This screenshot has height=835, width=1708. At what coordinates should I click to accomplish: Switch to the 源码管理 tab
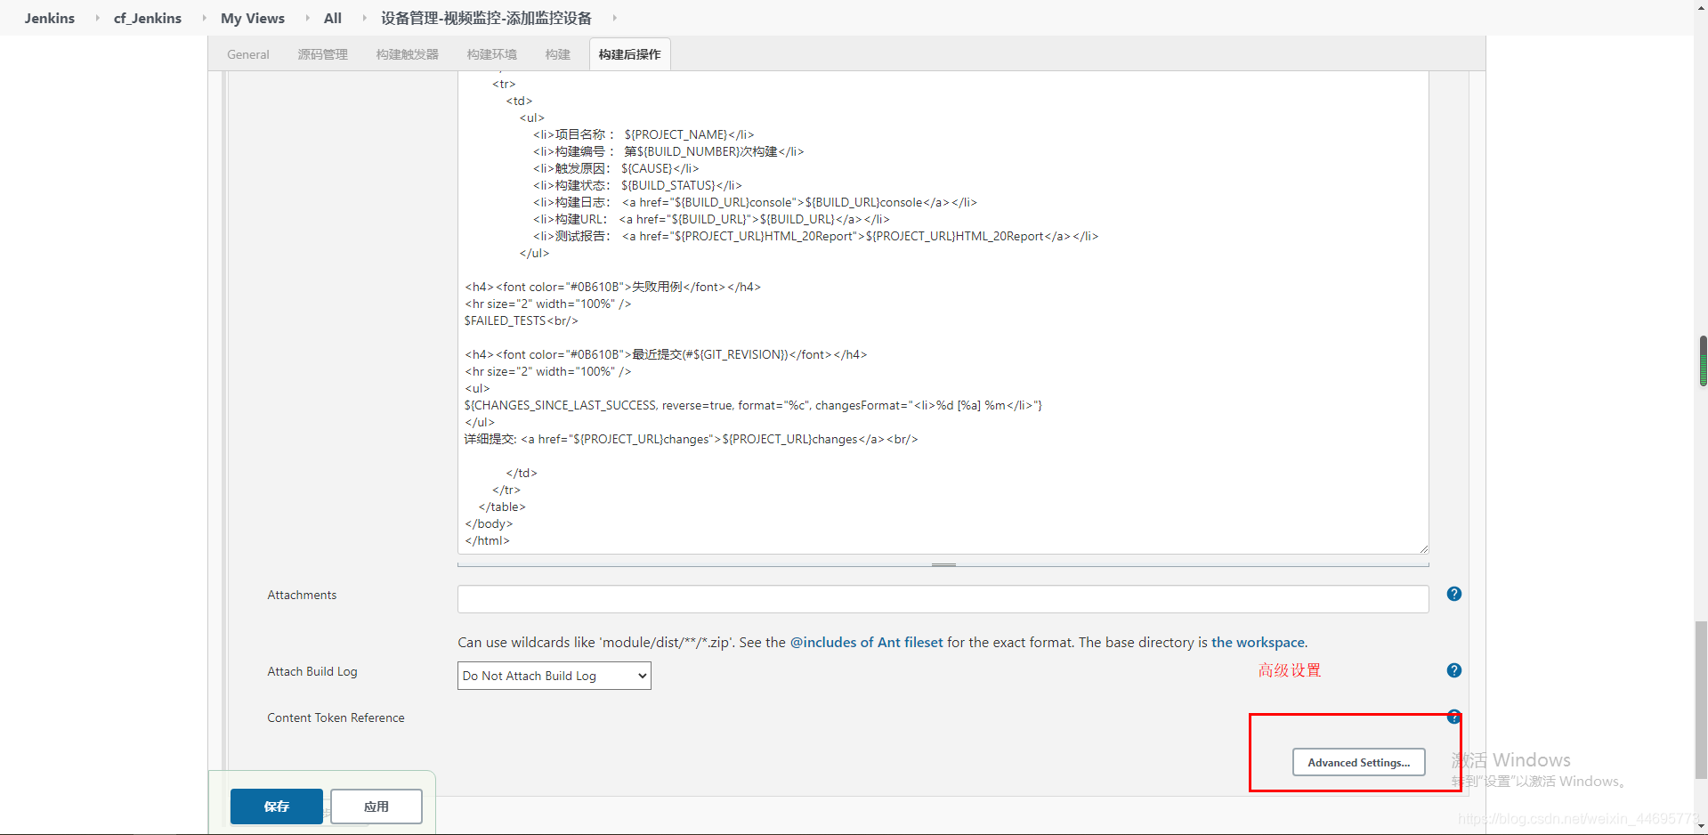coord(323,54)
